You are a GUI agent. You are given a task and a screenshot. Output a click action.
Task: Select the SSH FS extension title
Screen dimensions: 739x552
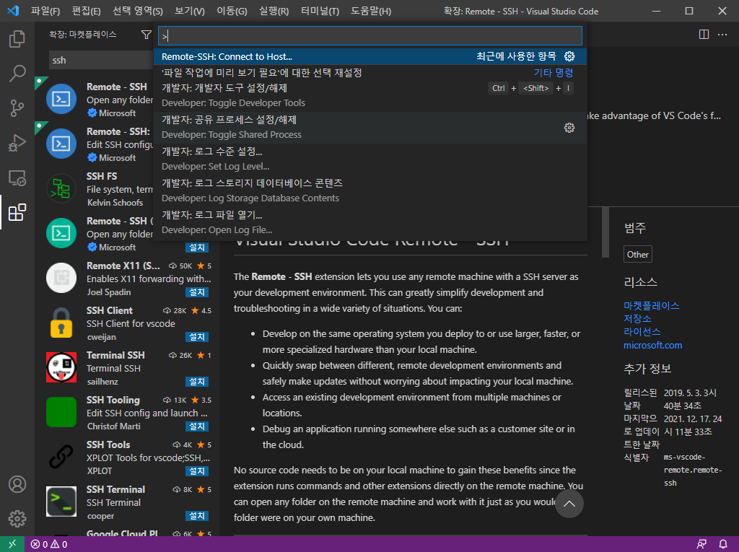coord(102,176)
